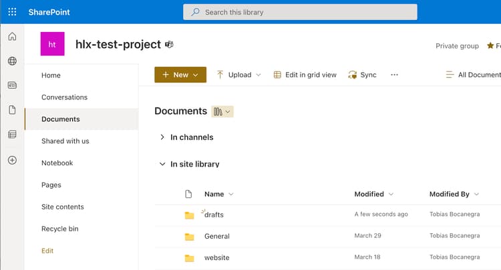Open My files page icon
501x270 pixels.
click(12, 110)
